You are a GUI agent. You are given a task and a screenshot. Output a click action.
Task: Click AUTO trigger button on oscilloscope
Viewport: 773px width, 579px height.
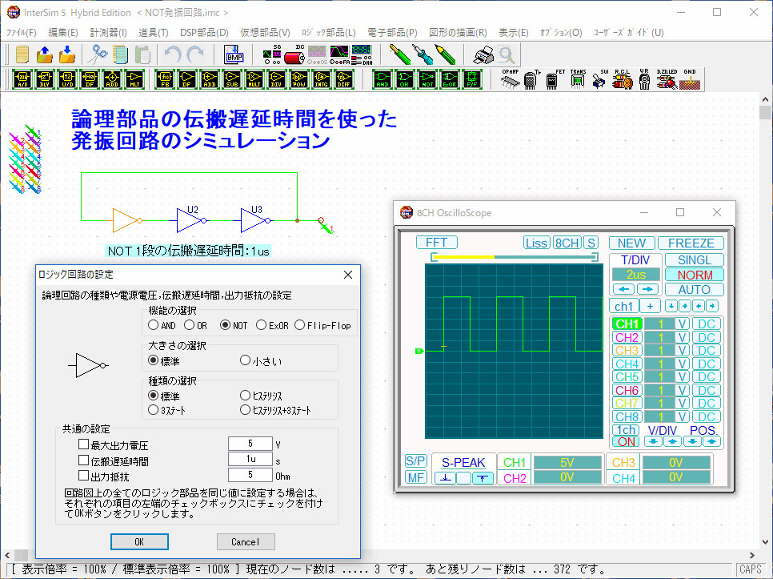694,290
